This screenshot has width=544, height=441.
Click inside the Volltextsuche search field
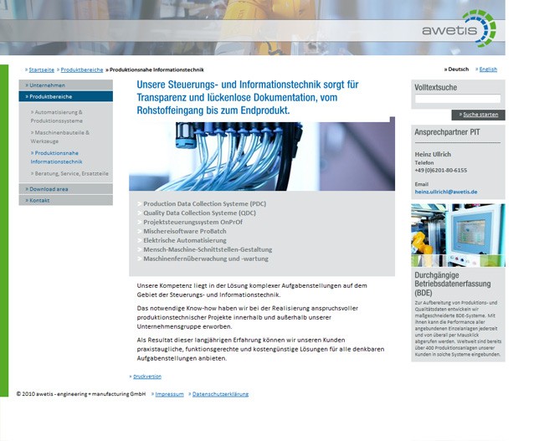point(457,99)
